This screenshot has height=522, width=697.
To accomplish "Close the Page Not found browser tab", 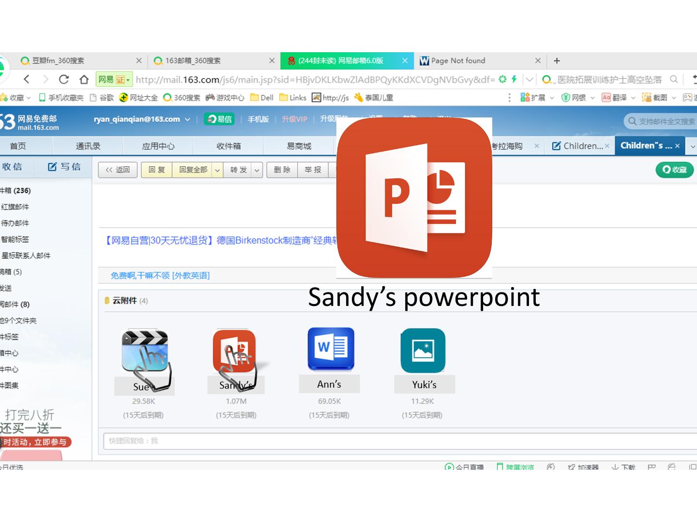I will click(538, 60).
